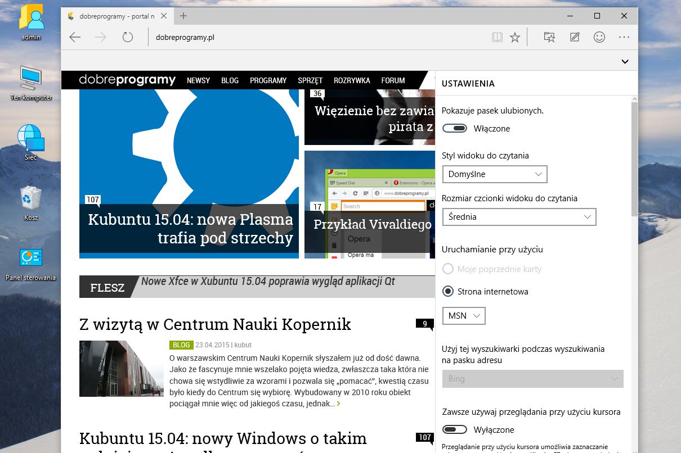Open the Hub favorites panel icon
681x453 pixels.
click(549, 37)
